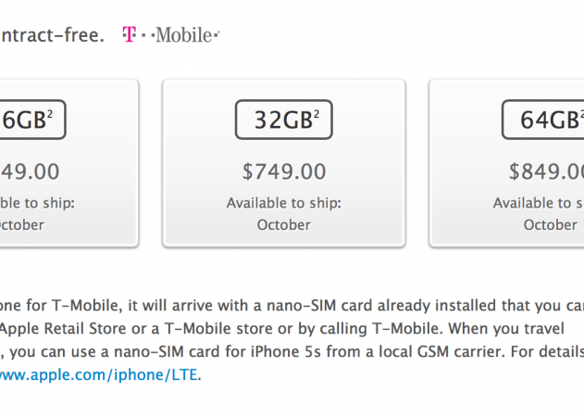Click "October" in the 16GB card
This screenshot has height=417, width=584.
(21, 224)
